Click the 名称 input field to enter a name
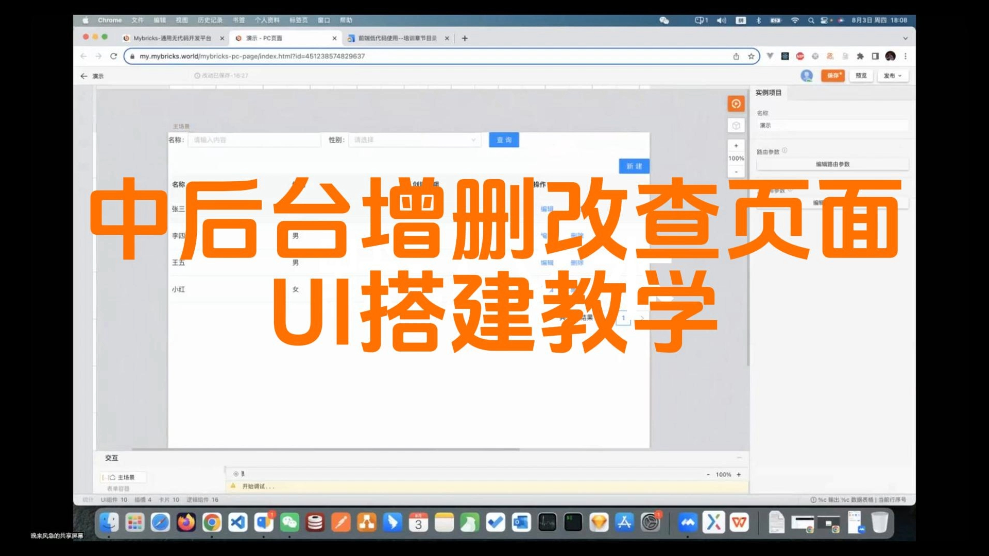Image resolution: width=989 pixels, height=556 pixels. tap(254, 140)
